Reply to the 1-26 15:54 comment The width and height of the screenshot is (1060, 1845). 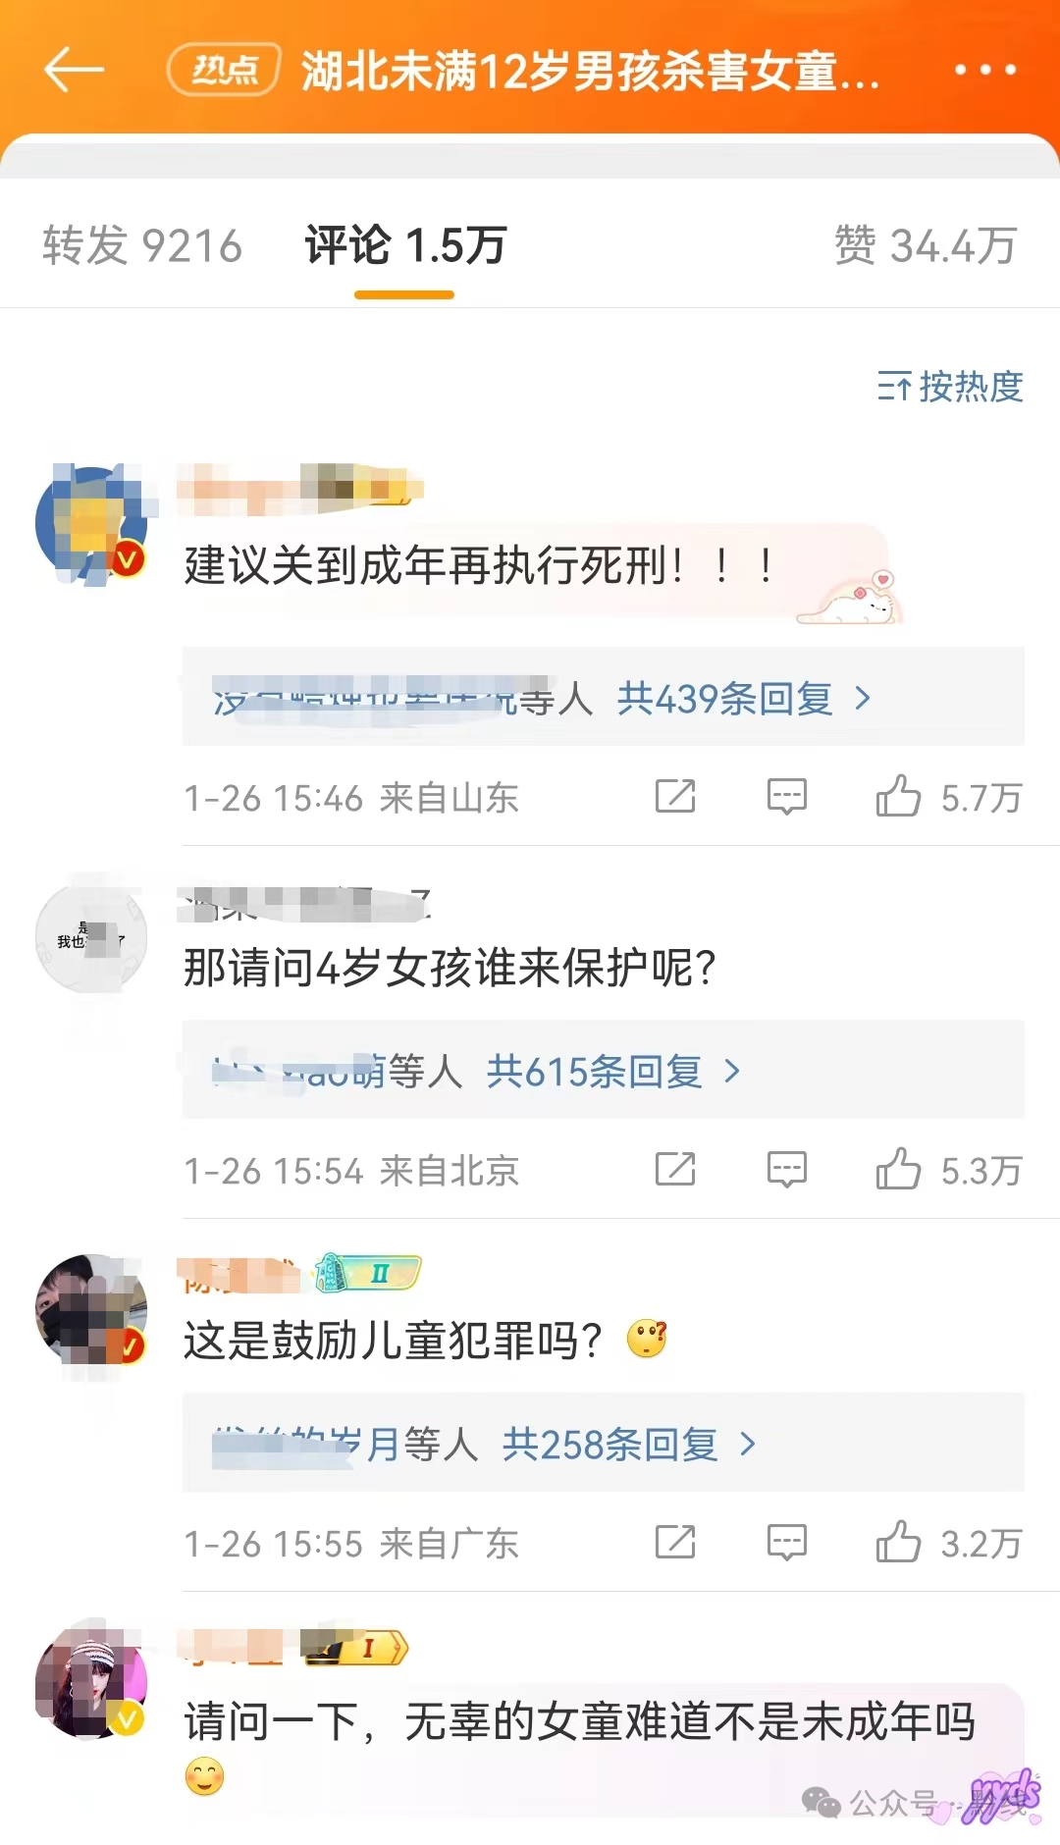coord(786,1170)
